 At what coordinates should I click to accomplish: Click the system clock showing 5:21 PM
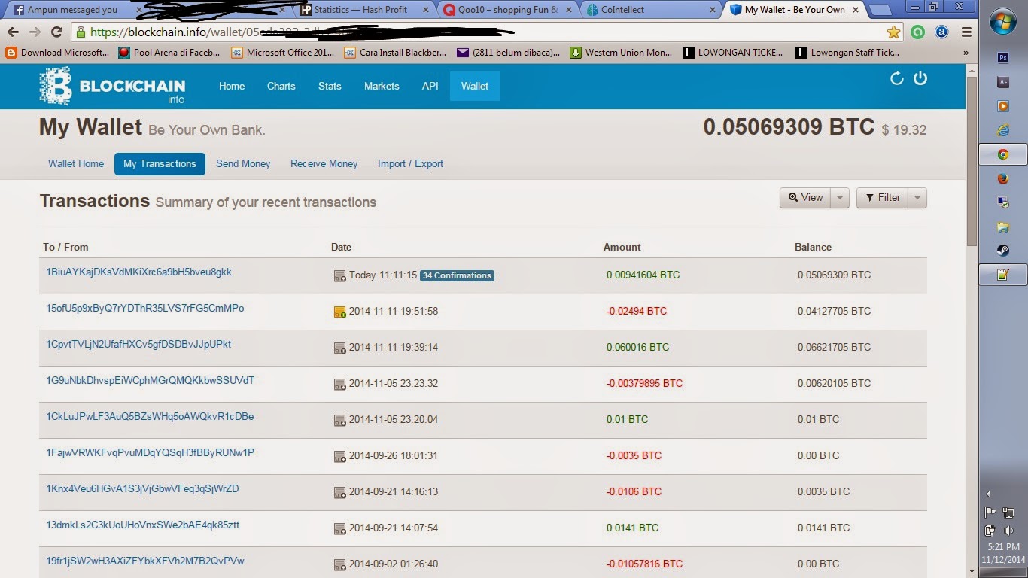click(1003, 547)
